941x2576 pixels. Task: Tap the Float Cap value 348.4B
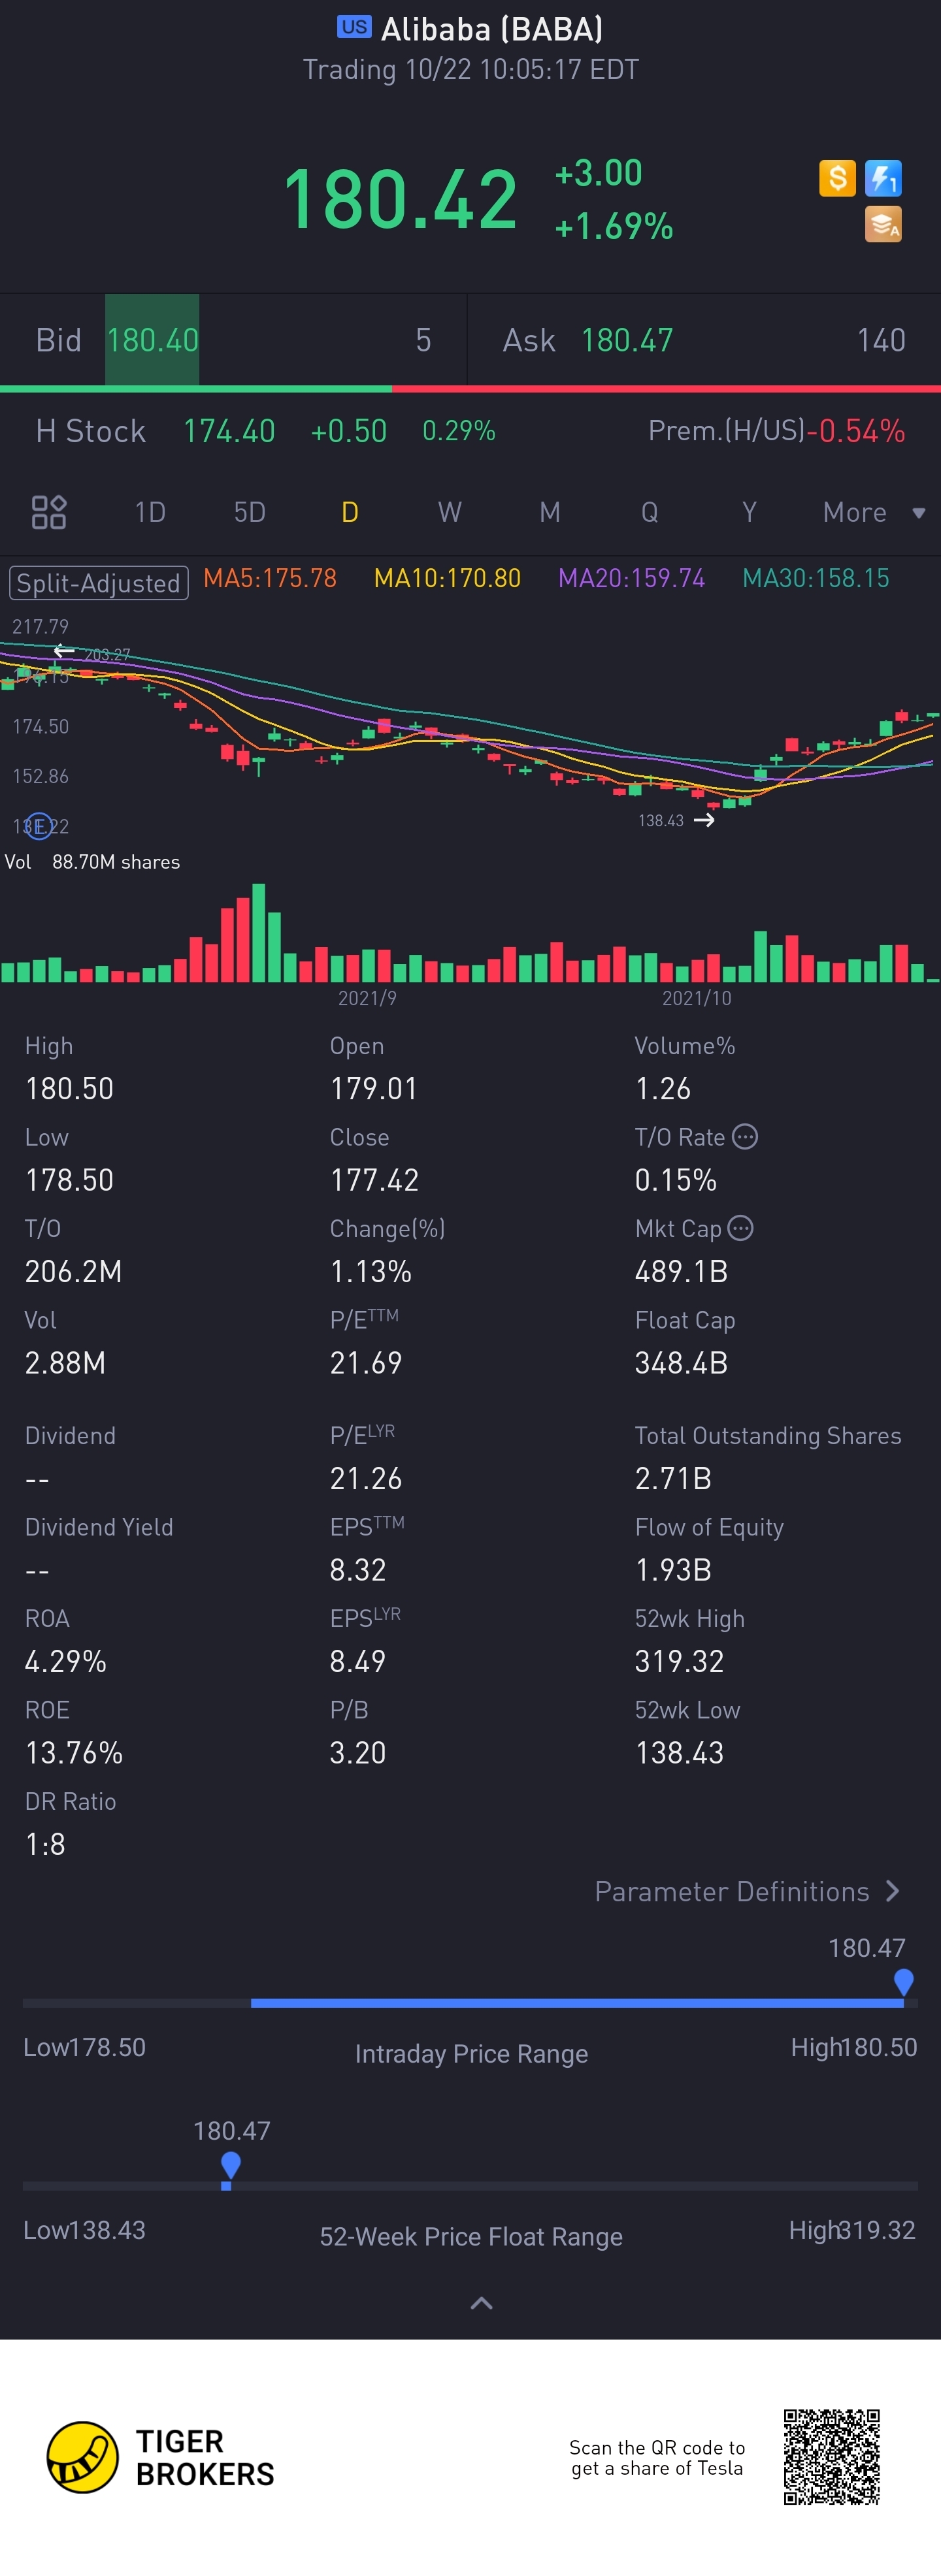coord(681,1363)
